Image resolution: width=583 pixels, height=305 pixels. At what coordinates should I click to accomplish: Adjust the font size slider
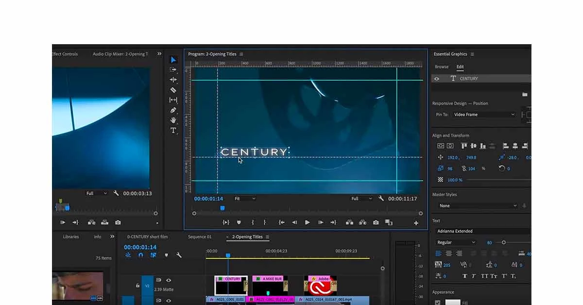tap(503, 242)
